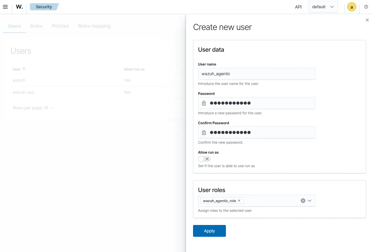Click 'Set if the user is able to use run as' text

pos(226,166)
